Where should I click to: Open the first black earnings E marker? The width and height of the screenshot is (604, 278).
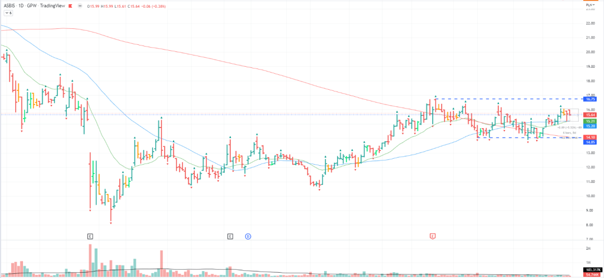coord(90,236)
